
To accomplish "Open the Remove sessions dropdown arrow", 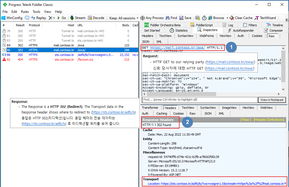I will [54, 18].
